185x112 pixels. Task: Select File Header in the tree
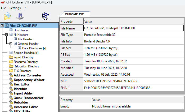(x=25, y=39)
